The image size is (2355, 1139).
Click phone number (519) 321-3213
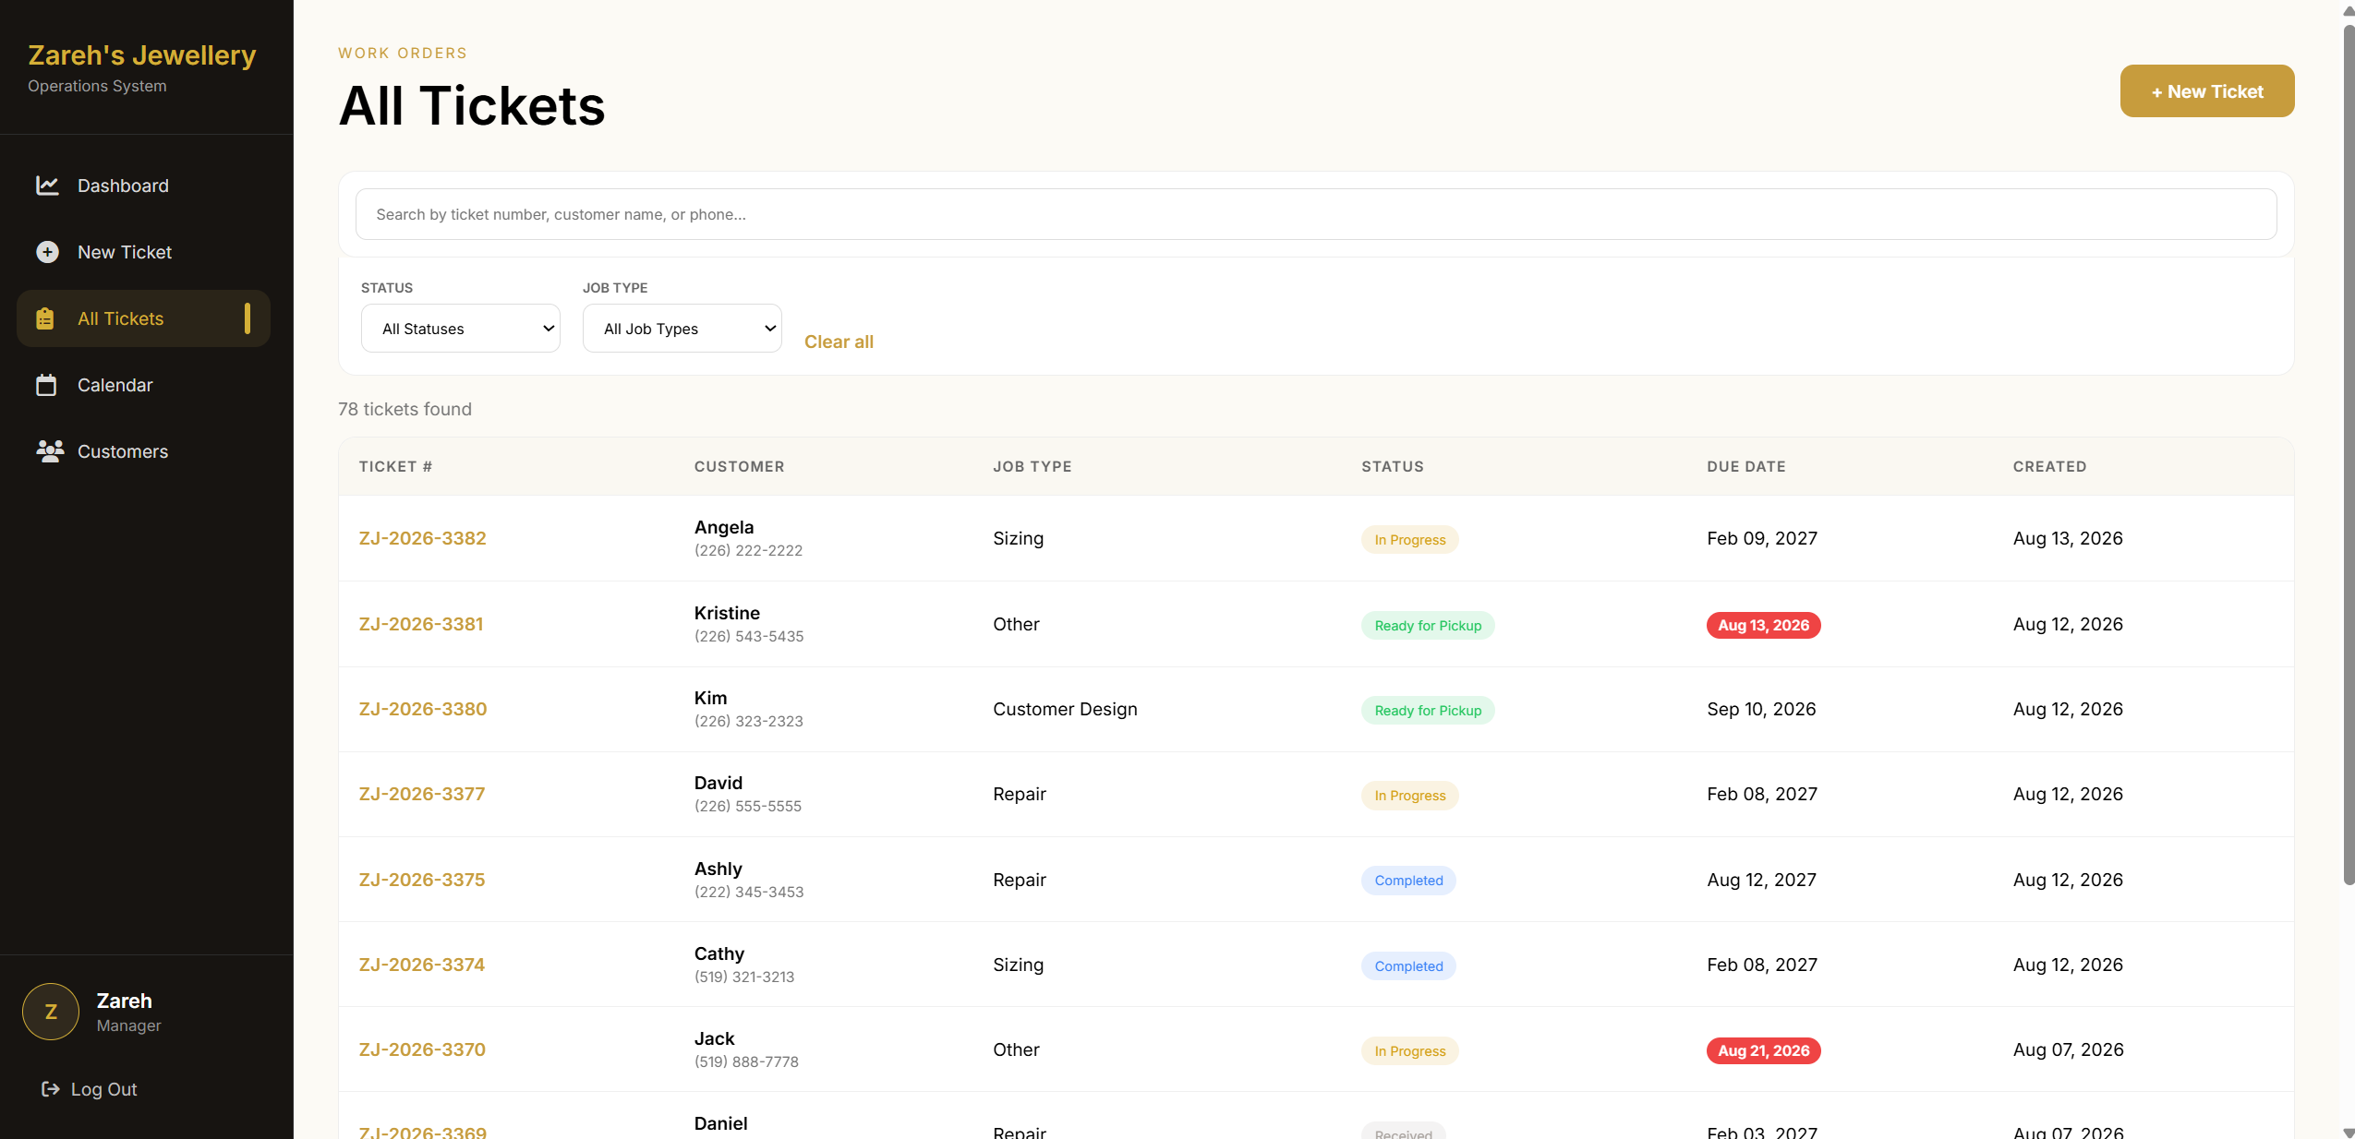coord(743,977)
